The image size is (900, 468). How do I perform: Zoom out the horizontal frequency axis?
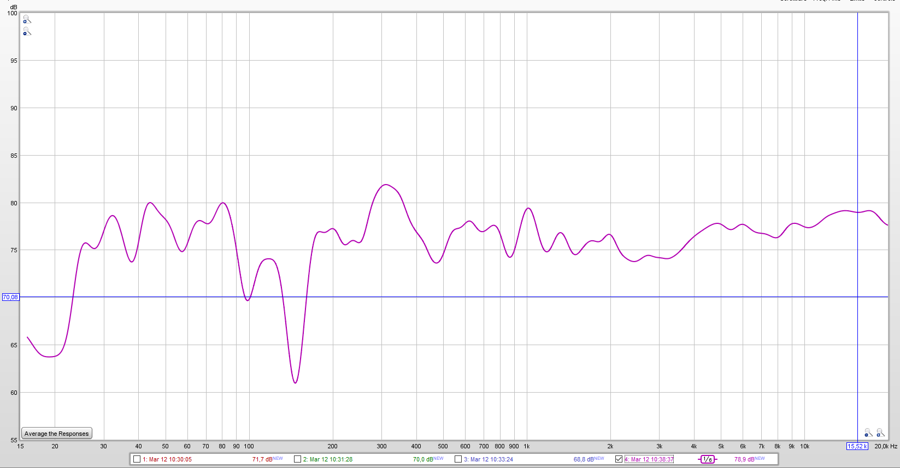[868, 433]
